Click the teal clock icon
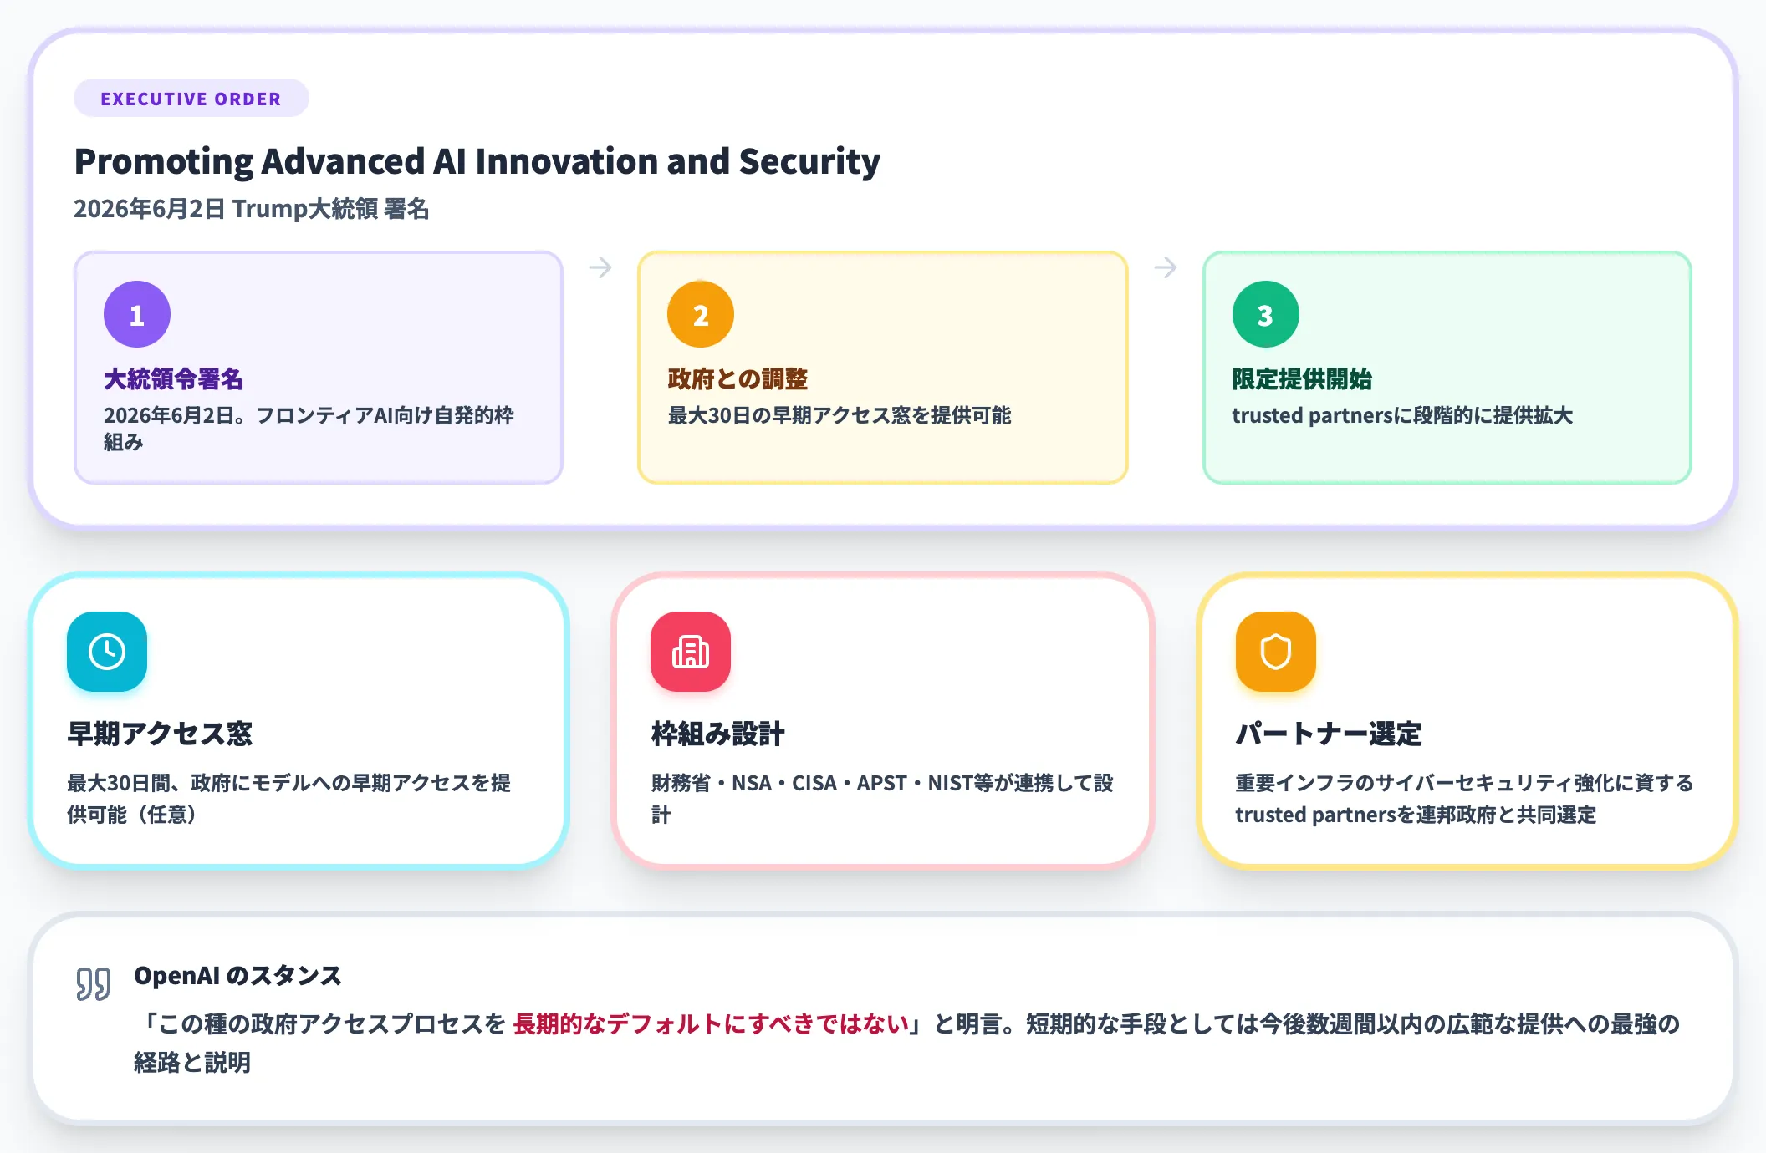Viewport: 1766px width, 1153px height. pos(107,652)
